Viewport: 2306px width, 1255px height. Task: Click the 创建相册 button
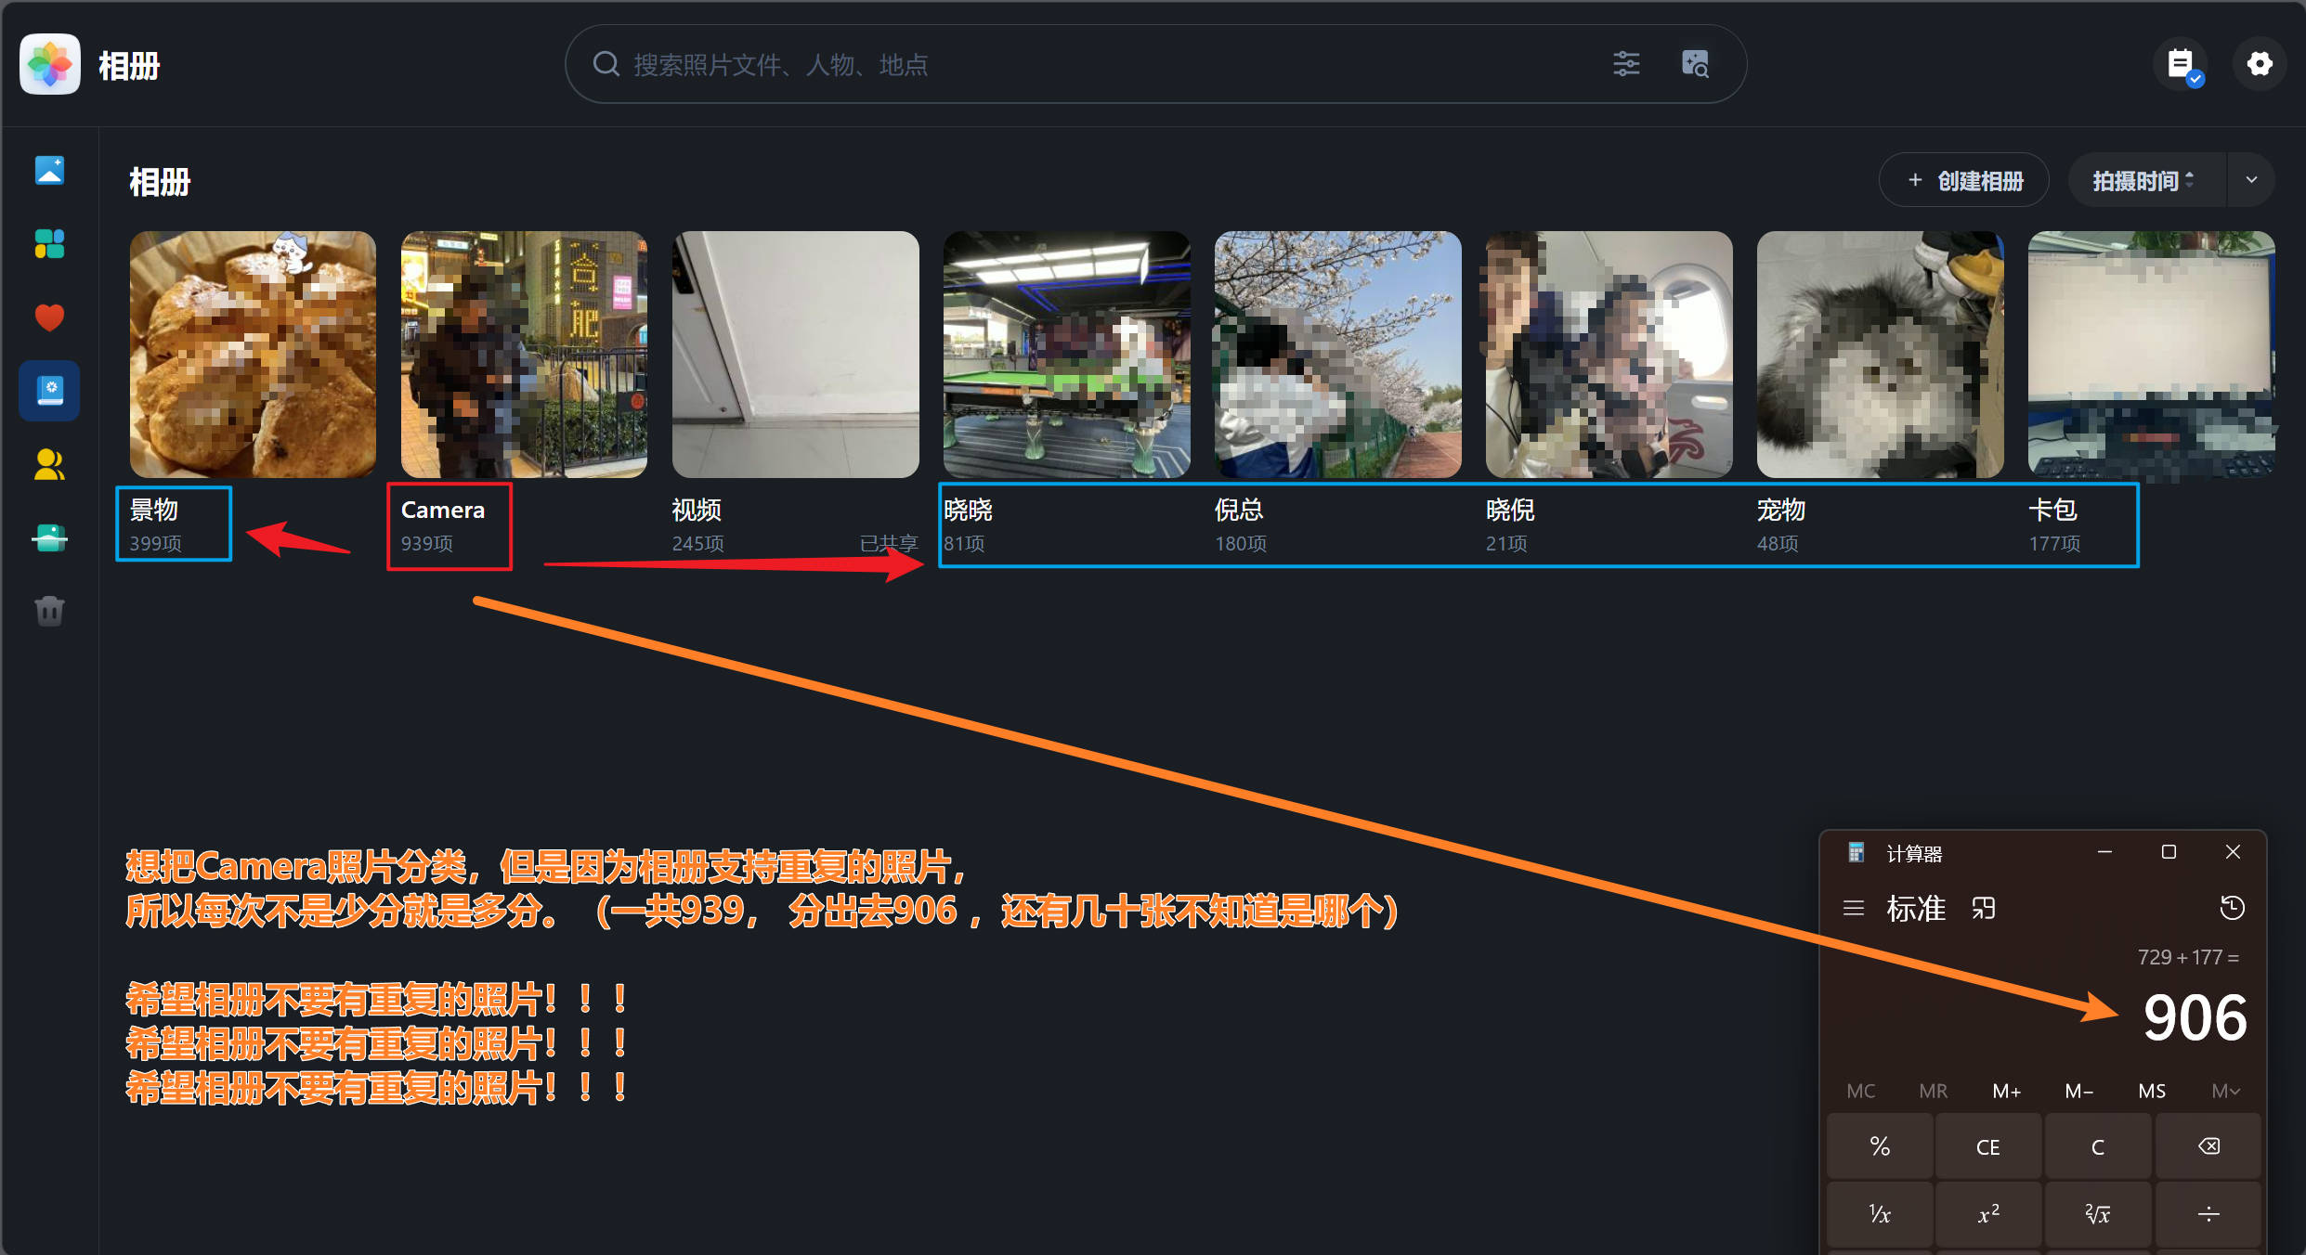1964,180
